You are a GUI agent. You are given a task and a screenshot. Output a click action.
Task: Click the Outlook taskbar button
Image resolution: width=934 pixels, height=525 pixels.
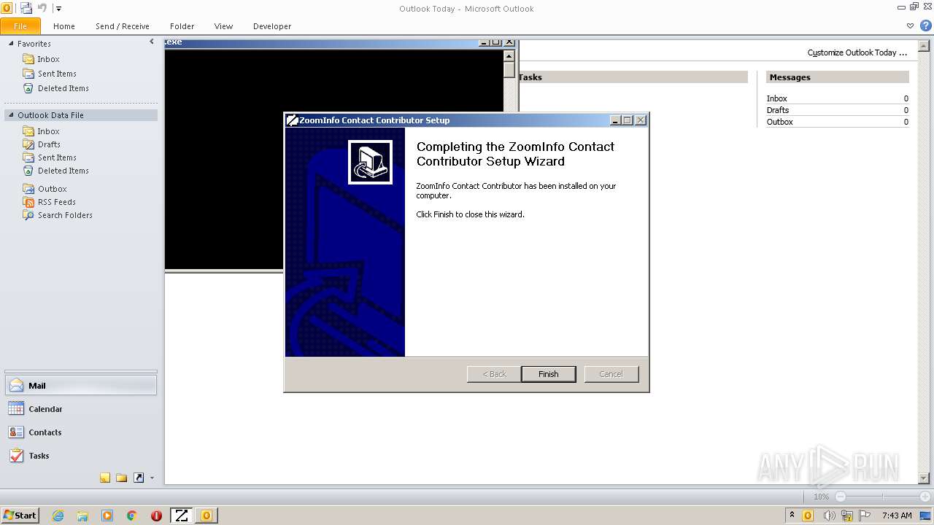tap(207, 516)
